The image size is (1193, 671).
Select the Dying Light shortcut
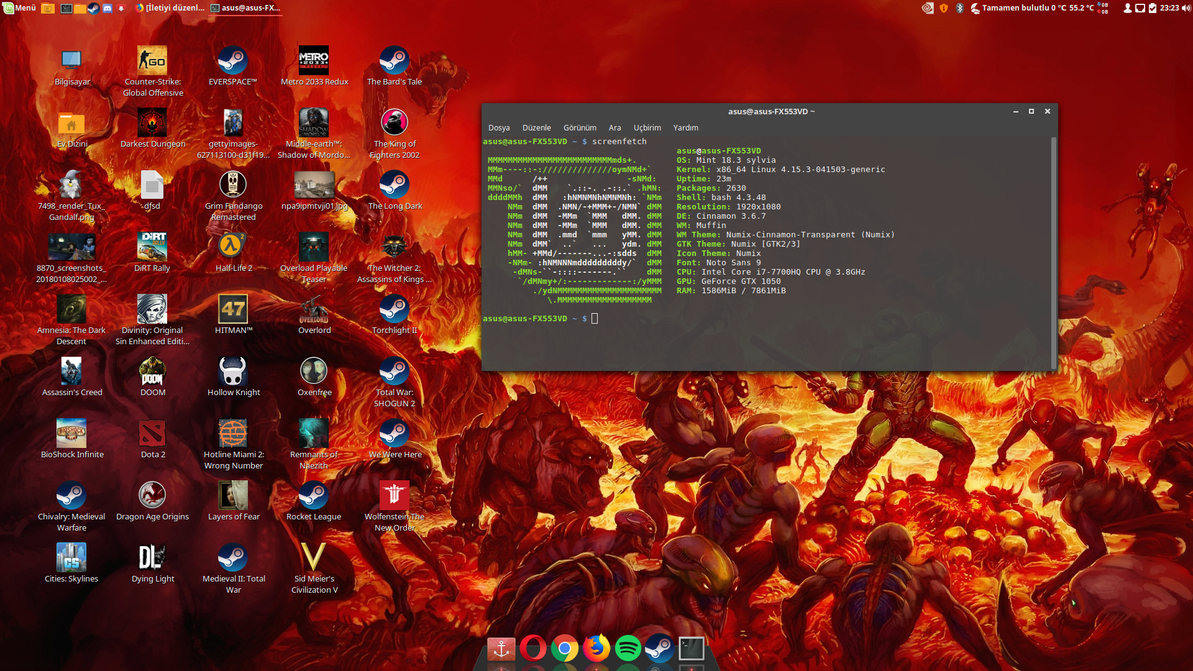(152, 564)
